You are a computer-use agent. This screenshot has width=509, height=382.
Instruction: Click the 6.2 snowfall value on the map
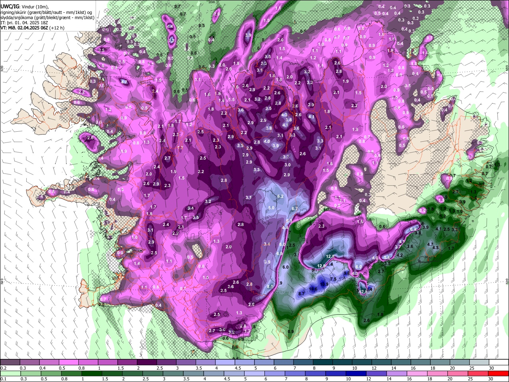click(280, 196)
